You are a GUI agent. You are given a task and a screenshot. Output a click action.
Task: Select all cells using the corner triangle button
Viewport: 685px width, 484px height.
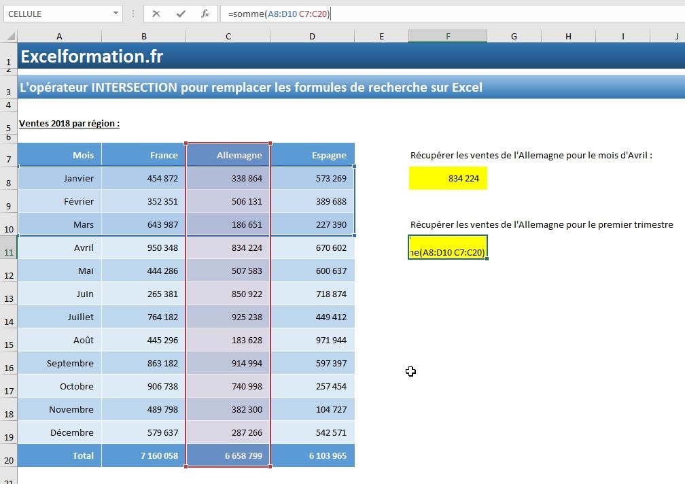tap(10, 35)
